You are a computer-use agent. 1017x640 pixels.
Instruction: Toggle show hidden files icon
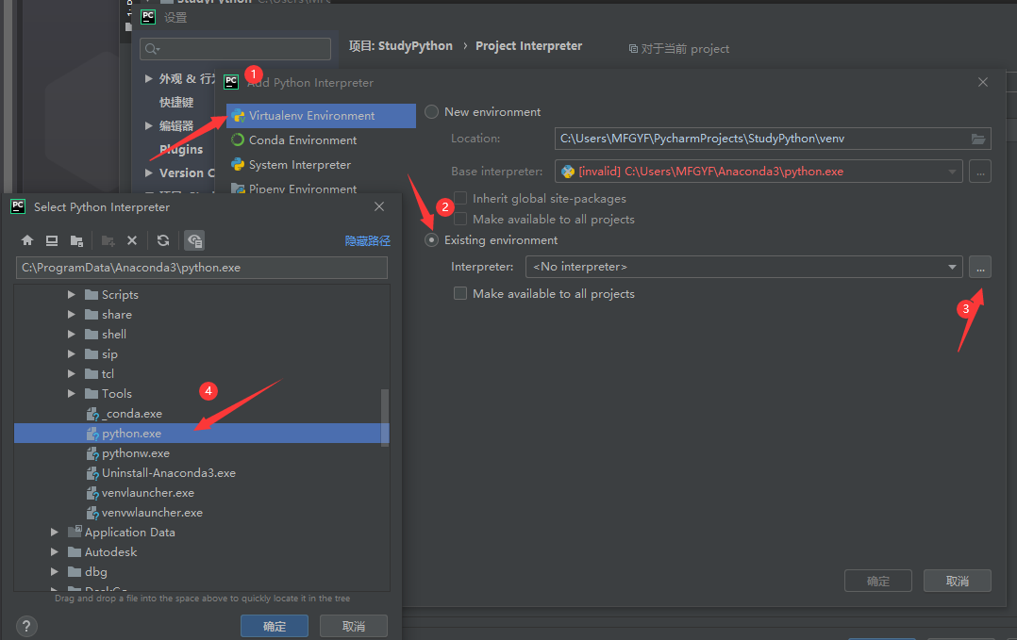pyautogui.click(x=194, y=240)
